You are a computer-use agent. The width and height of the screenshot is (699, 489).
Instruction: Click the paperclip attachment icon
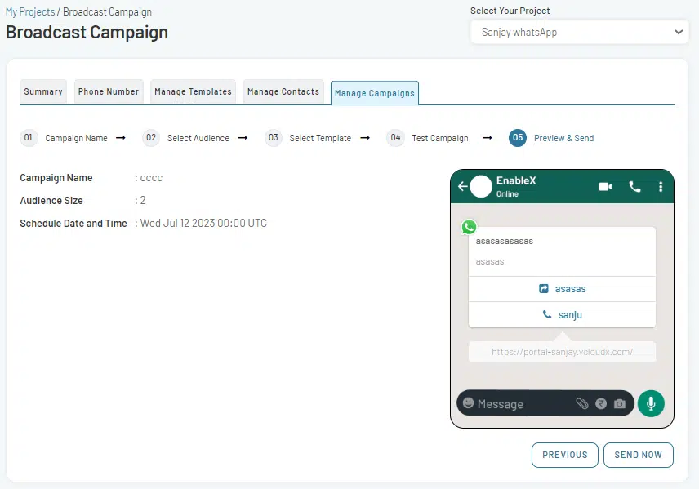tap(582, 402)
